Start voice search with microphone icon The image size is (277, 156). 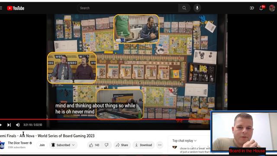point(197,8)
